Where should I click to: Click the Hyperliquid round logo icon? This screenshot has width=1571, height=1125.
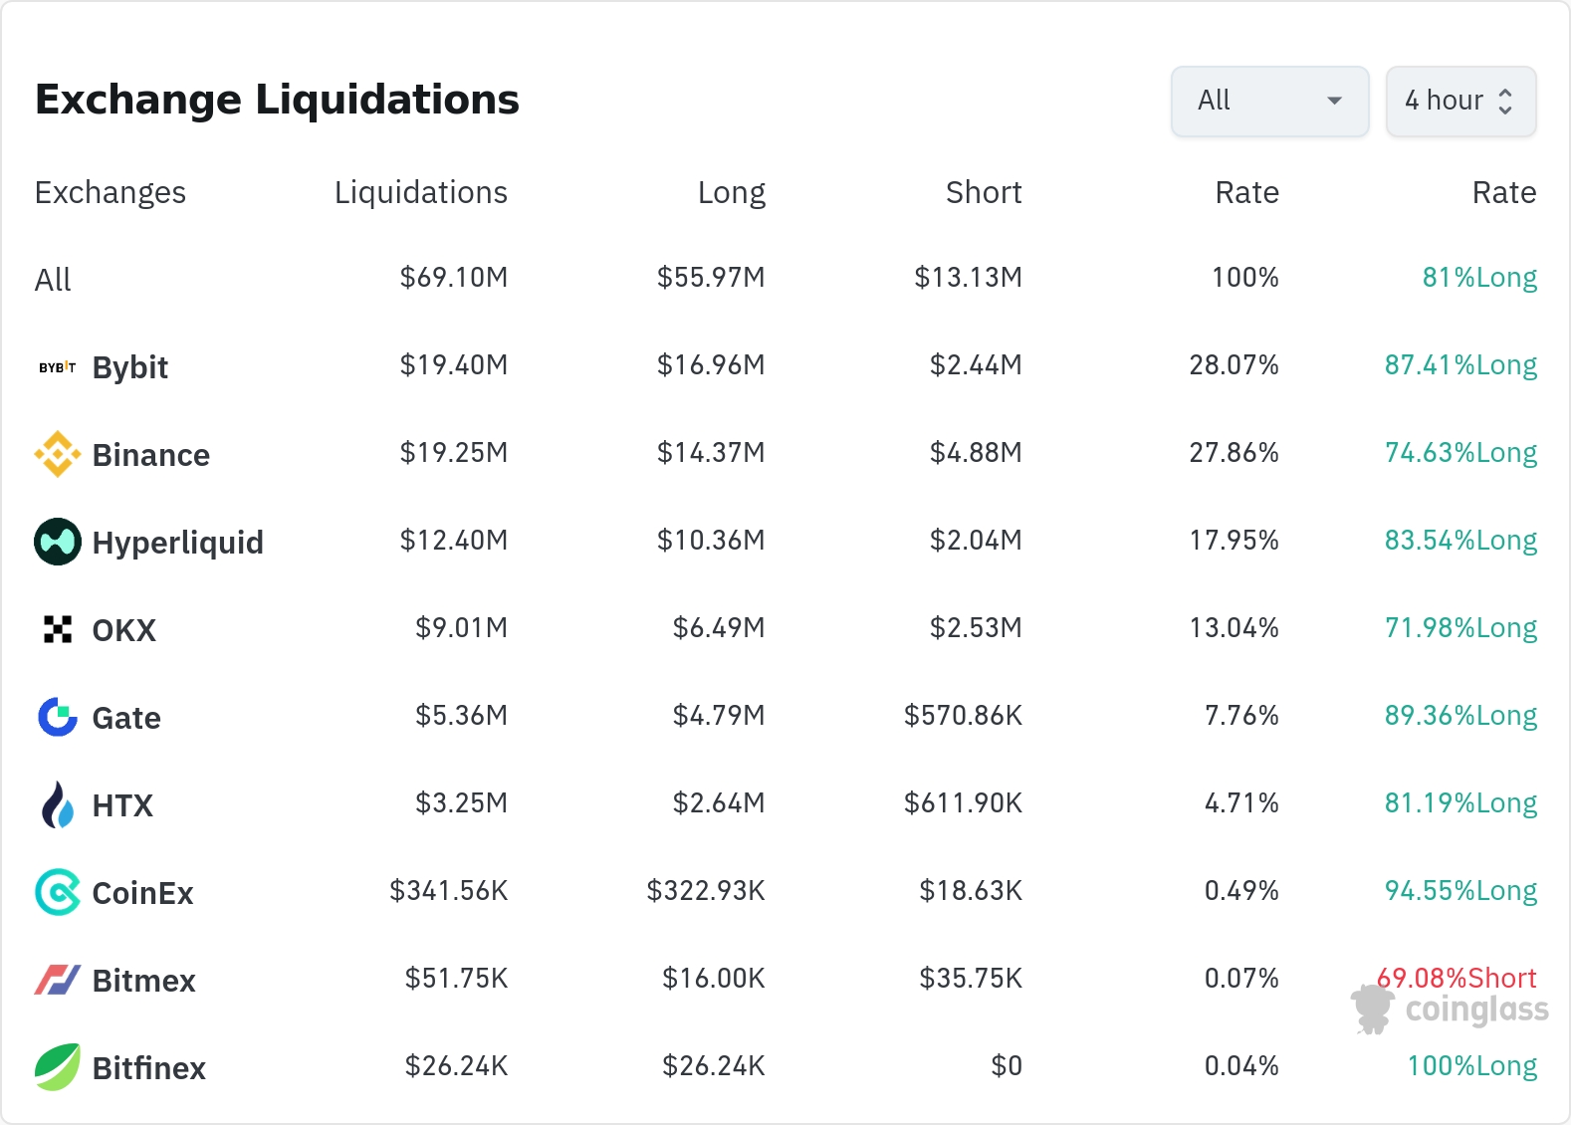[58, 542]
